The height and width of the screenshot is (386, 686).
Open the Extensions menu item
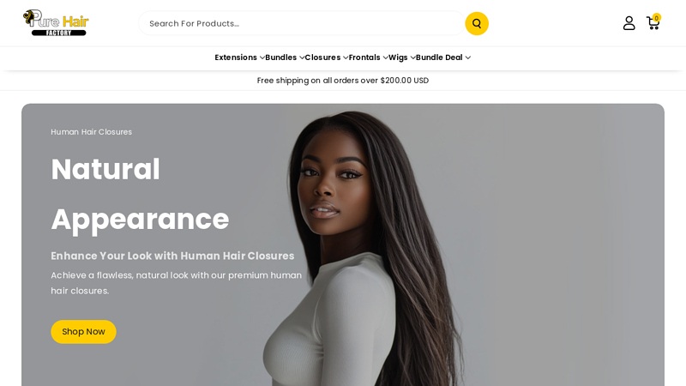point(236,57)
